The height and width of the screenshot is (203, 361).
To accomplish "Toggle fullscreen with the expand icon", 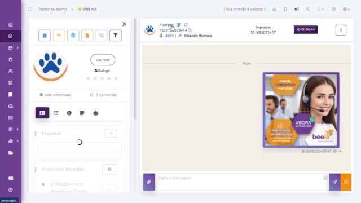I will tap(29, 9).
